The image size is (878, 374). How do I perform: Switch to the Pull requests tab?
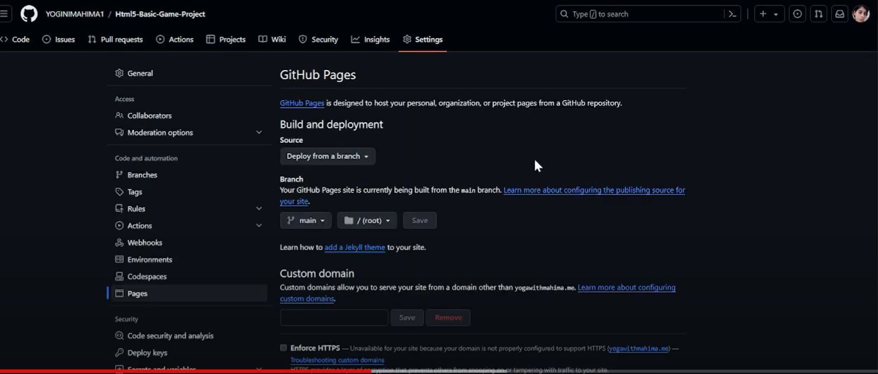point(115,39)
